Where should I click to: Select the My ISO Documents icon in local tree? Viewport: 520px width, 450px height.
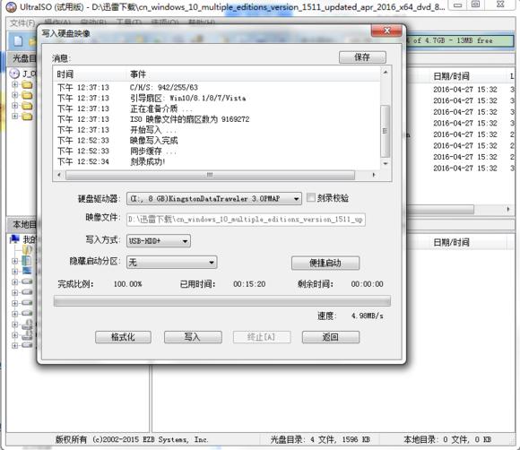(x=28, y=249)
